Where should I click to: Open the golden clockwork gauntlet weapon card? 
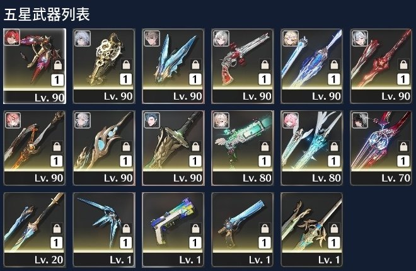pyautogui.click(x=104, y=66)
